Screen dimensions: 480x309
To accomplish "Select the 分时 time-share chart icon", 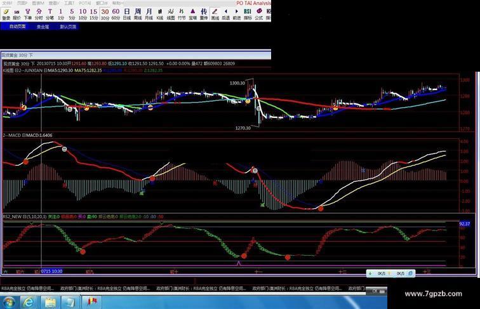I will [x=39, y=13].
